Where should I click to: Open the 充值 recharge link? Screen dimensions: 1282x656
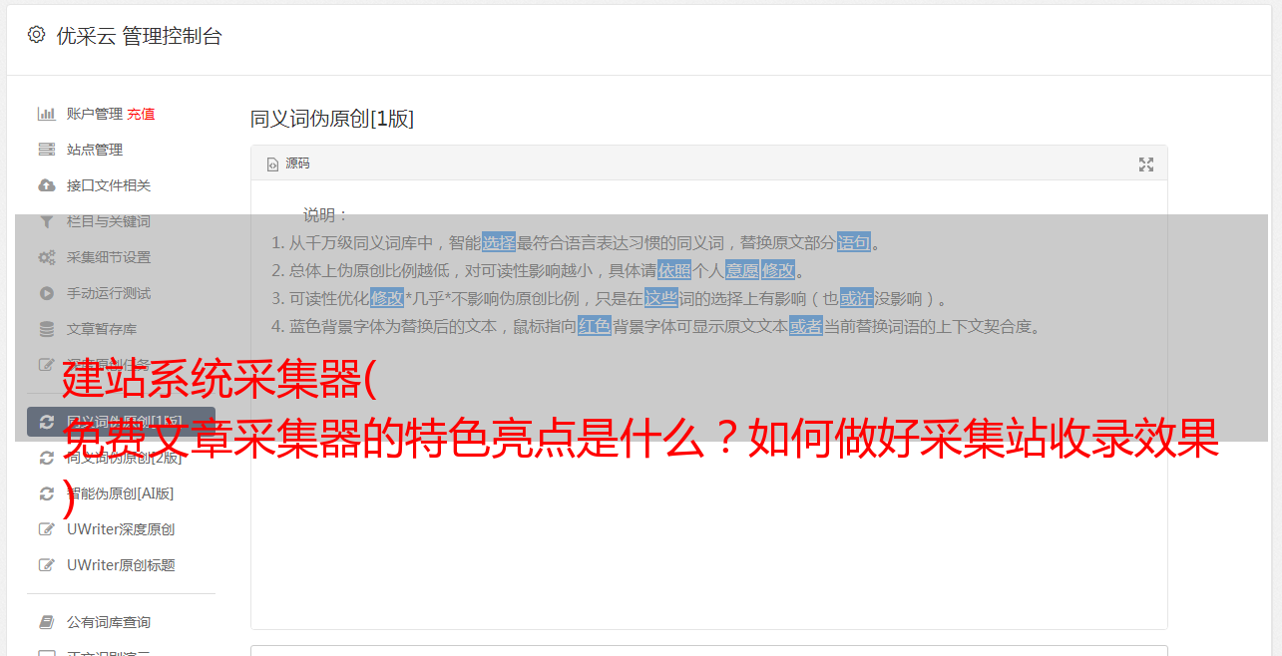(x=141, y=114)
